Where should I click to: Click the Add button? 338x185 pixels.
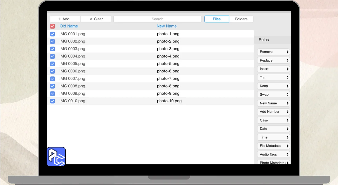tap(65, 19)
